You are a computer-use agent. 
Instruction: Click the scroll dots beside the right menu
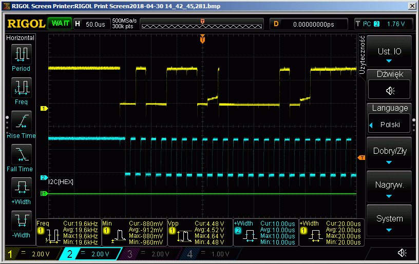tap(414, 125)
